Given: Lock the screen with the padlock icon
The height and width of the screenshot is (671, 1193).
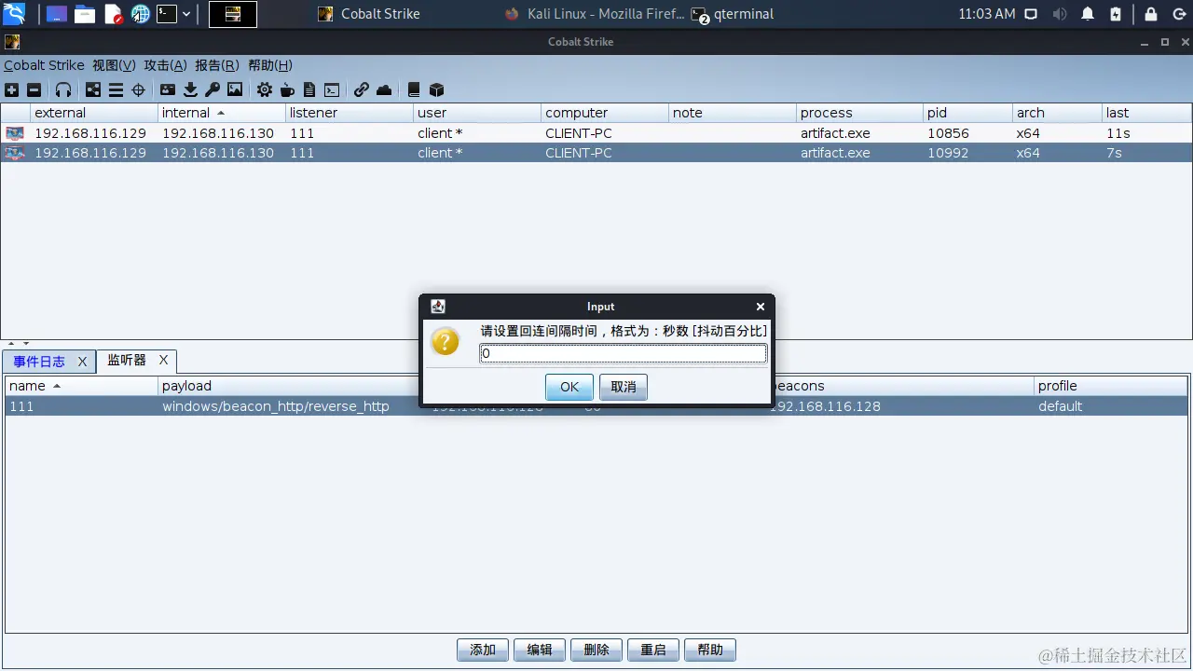Looking at the screenshot, I should coord(1151,14).
